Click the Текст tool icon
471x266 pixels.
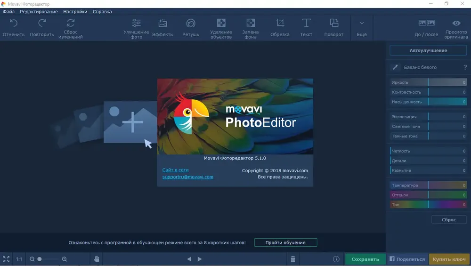[x=306, y=27]
